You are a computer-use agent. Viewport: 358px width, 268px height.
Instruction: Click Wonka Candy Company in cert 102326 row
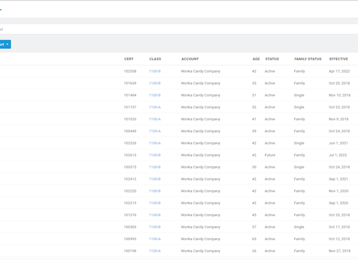click(x=200, y=143)
